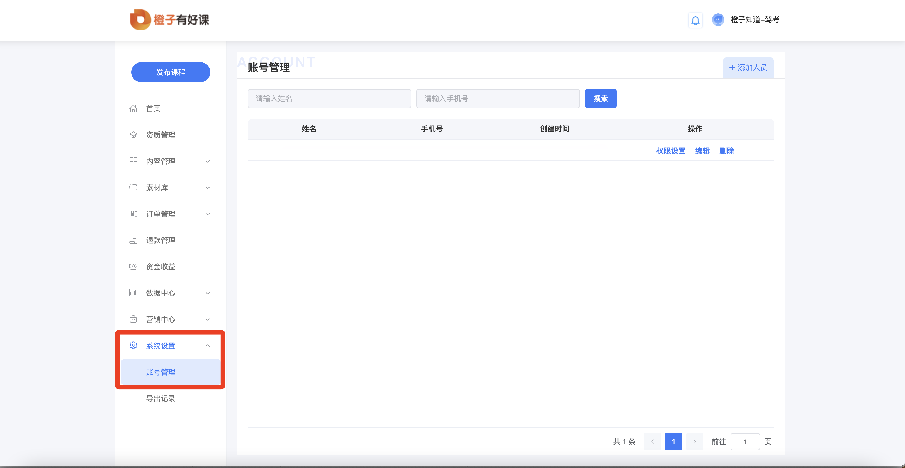The width and height of the screenshot is (905, 468).
Task: Click the 数据中心 chart icon
Action: [134, 293]
